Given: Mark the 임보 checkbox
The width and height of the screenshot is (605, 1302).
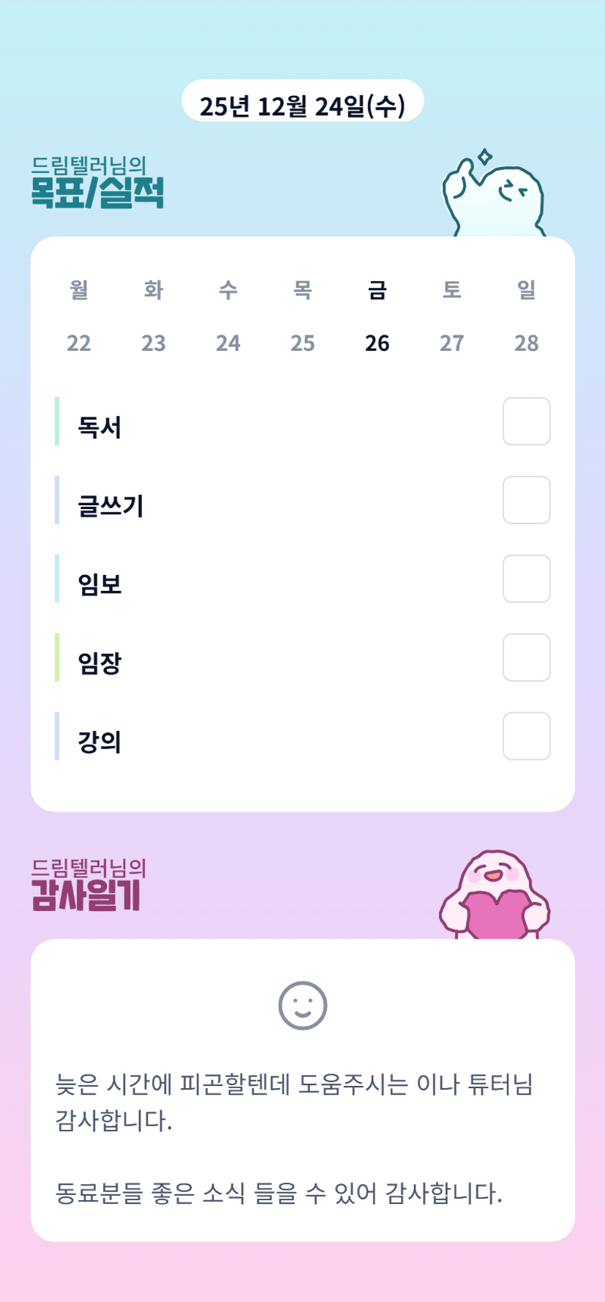Looking at the screenshot, I should coord(526,579).
